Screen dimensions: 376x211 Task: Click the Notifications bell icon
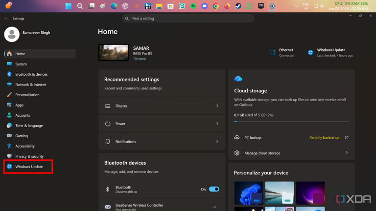(x=108, y=142)
